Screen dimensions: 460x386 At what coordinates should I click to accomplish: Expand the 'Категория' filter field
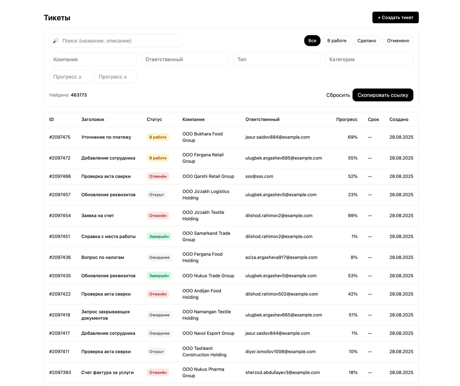coord(369,60)
